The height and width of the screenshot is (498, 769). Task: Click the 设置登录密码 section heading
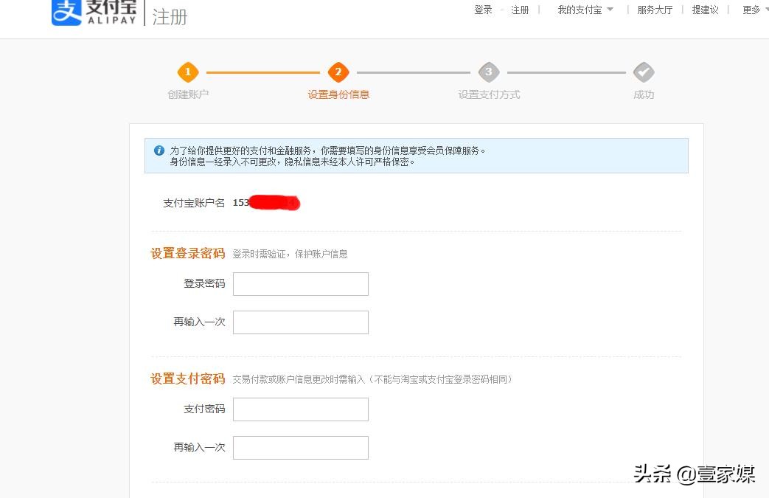tap(187, 253)
